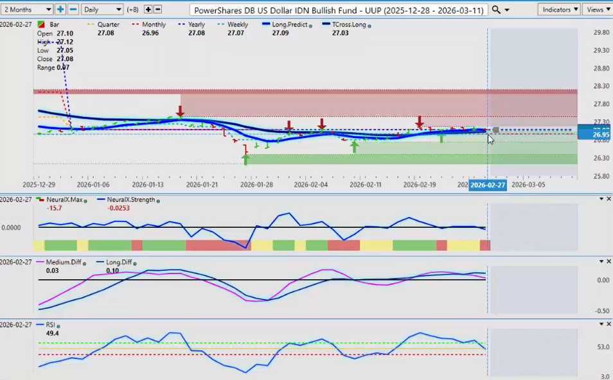Open the Indicators menu
The image size is (613, 380).
tap(560, 10)
